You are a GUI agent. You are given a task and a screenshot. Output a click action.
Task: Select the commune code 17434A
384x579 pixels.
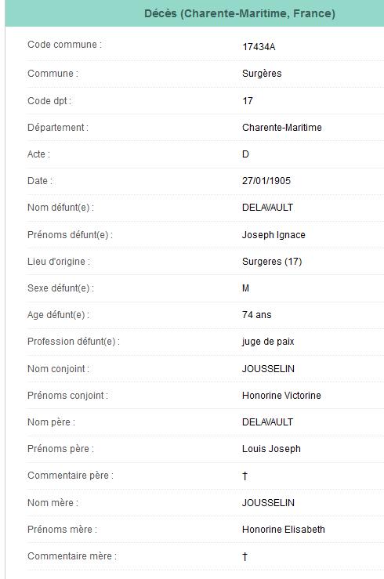point(259,47)
